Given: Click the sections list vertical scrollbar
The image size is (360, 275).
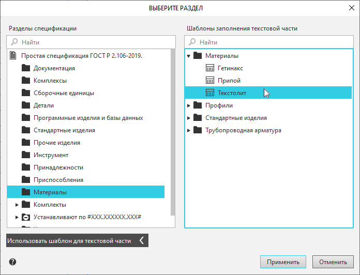Looking at the screenshot, I should [173, 129].
